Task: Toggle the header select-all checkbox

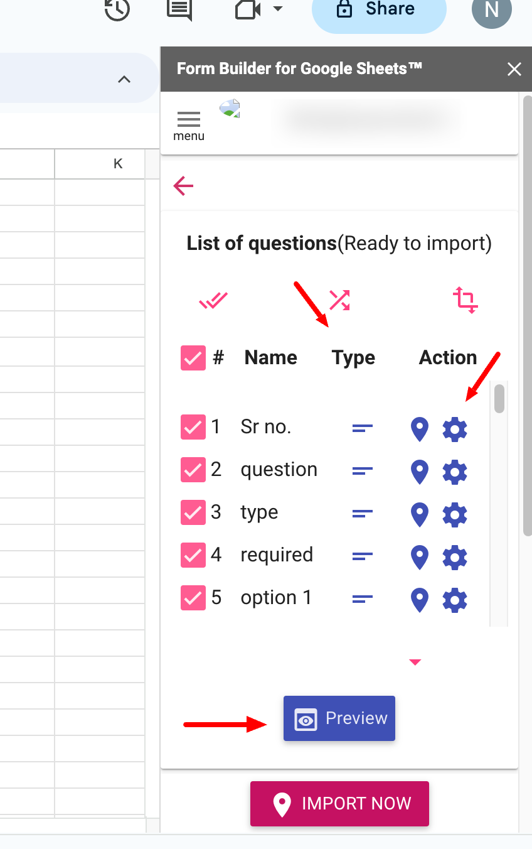Action: point(193,358)
